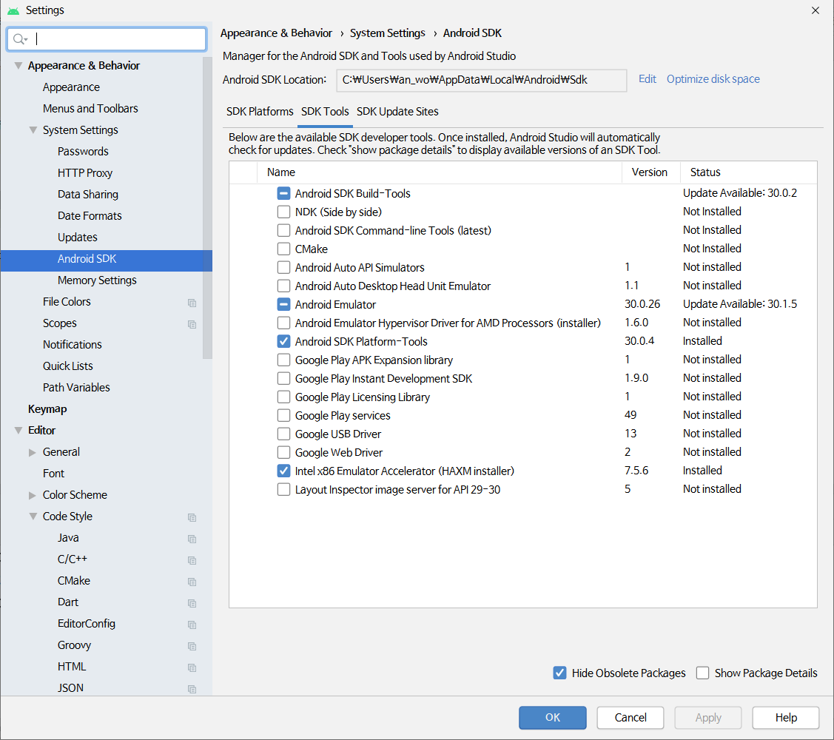This screenshot has width=834, height=740.
Task: Select Google Web Driver row text
Action: click(x=339, y=453)
